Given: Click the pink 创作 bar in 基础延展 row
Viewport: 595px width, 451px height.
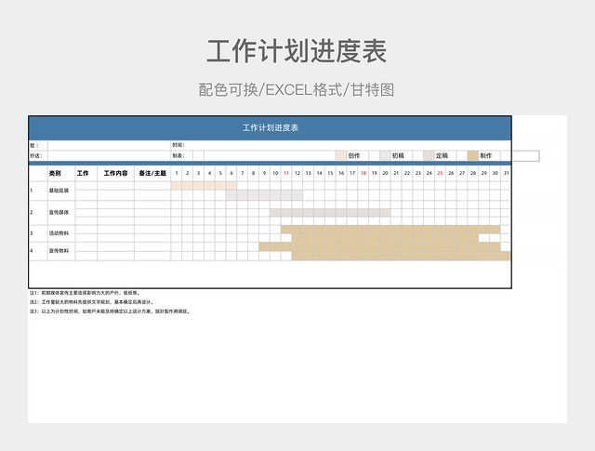Looking at the screenshot, I should click(x=204, y=186).
